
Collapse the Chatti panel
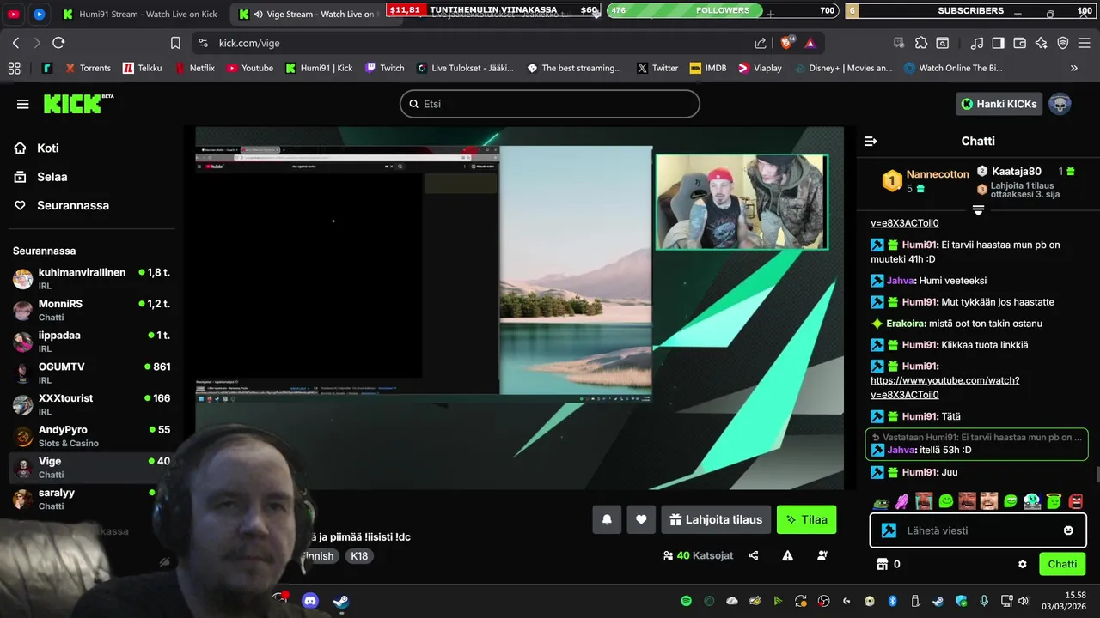[871, 141]
